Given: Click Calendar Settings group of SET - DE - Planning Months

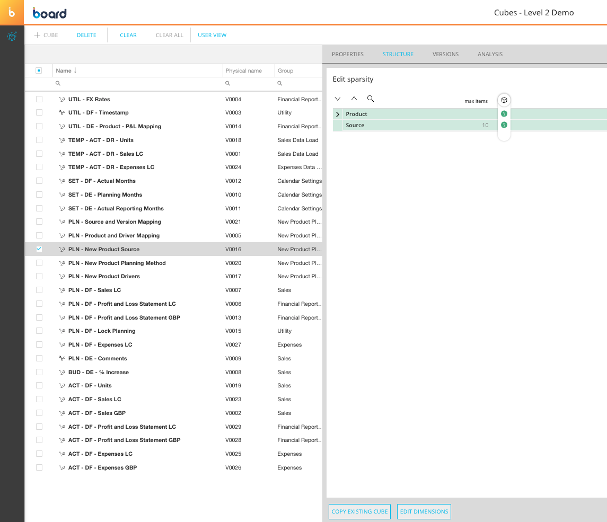Looking at the screenshot, I should (x=300, y=194).
